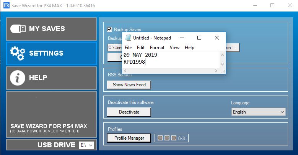Viewport: 298px width, 155px height.
Task: Open Notepad View menu
Action: [174, 48]
